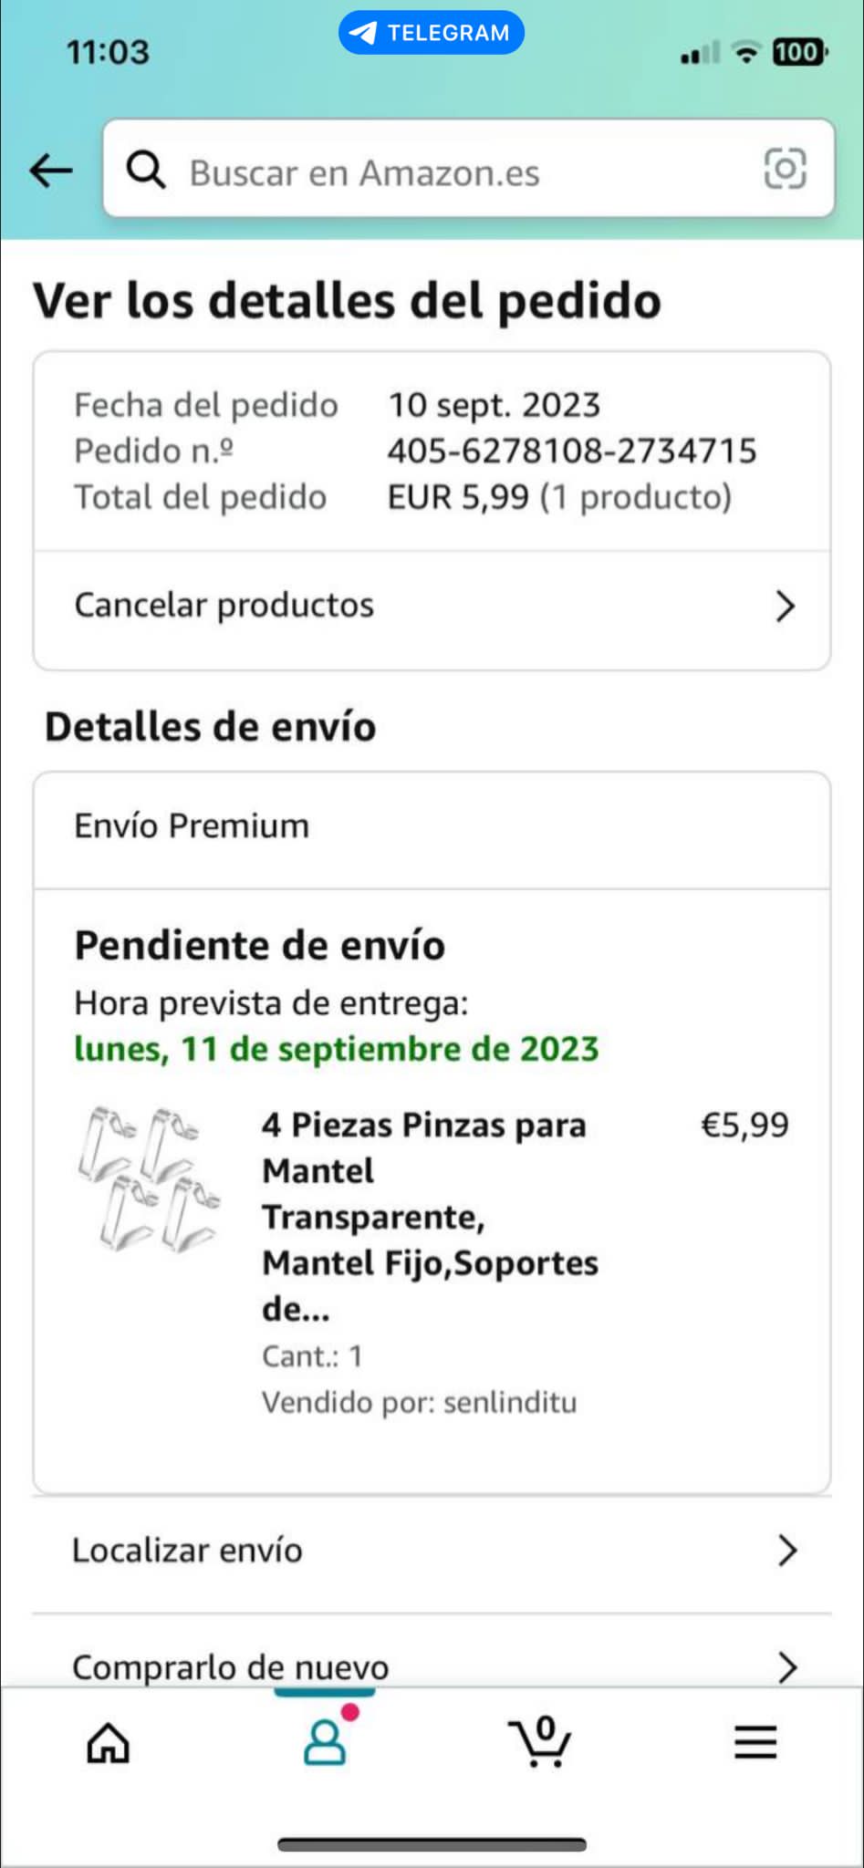Open the Pinzas para Mantel product title
This screenshot has width=864, height=1868.
click(429, 1217)
